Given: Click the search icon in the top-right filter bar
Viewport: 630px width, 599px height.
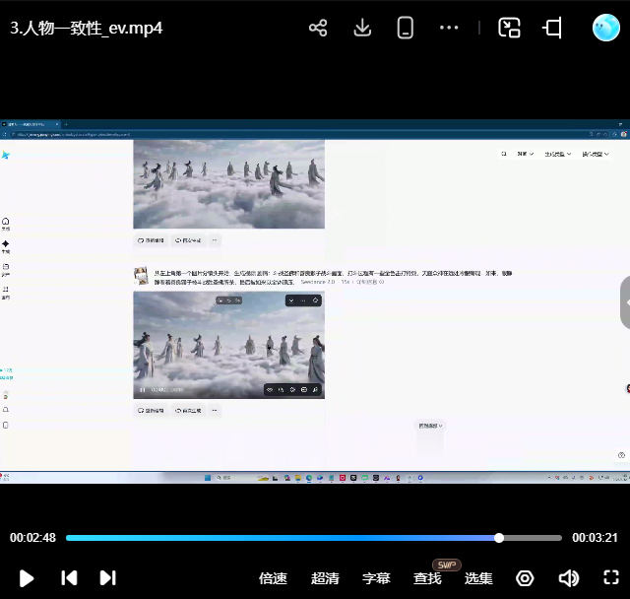Looking at the screenshot, I should (x=503, y=154).
